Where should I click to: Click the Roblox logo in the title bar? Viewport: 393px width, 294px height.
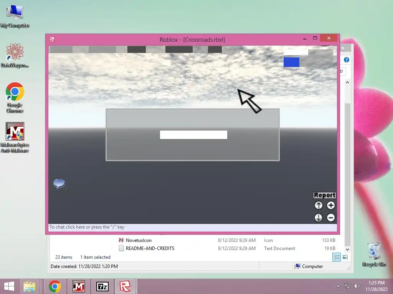coord(52,39)
